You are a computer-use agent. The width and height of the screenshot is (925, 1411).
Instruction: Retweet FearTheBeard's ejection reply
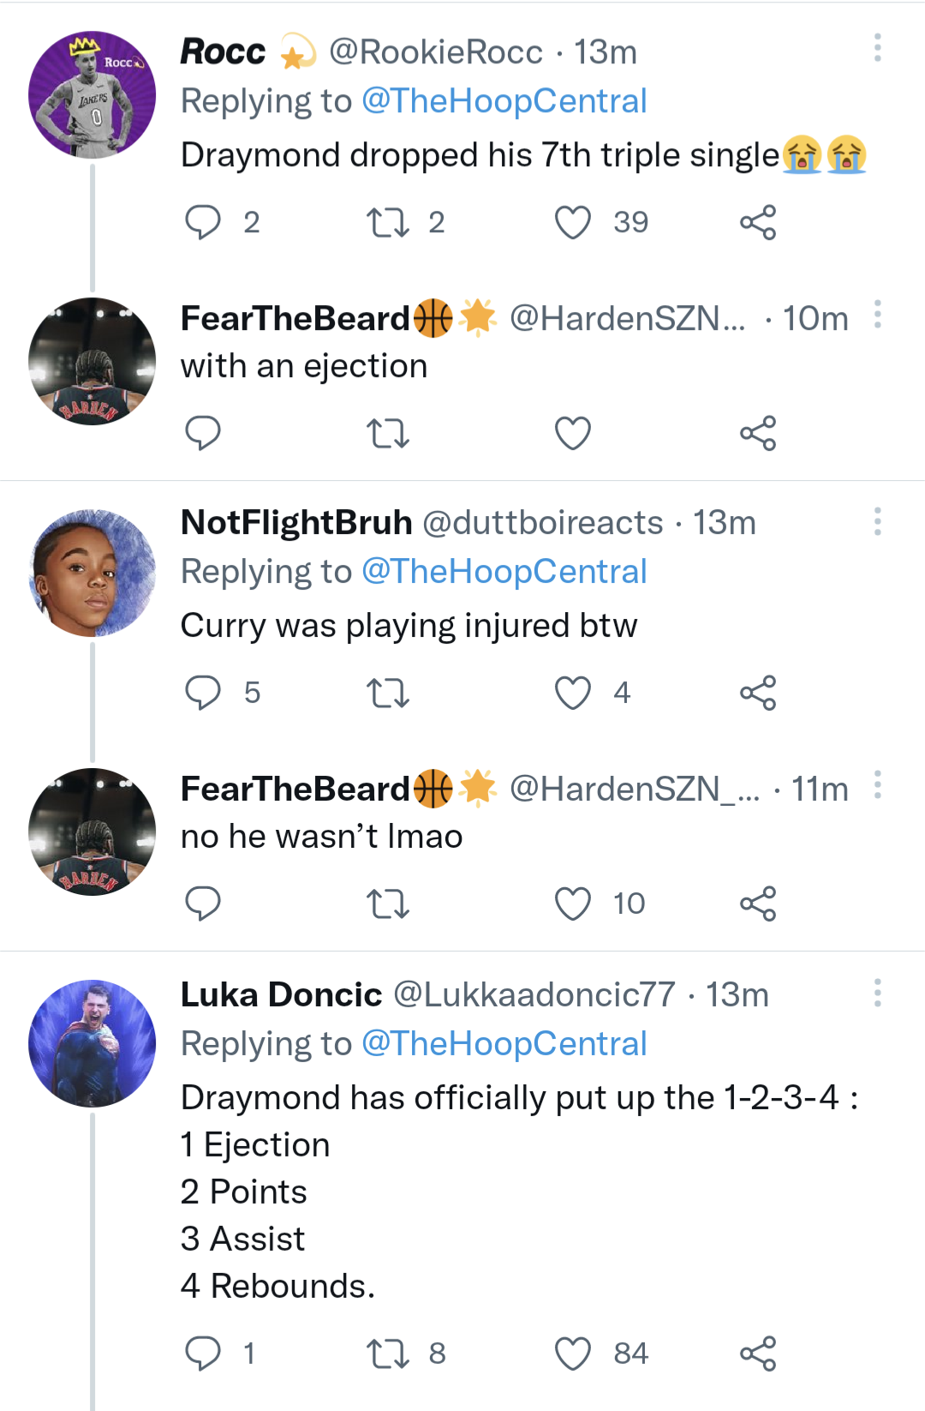tap(388, 434)
